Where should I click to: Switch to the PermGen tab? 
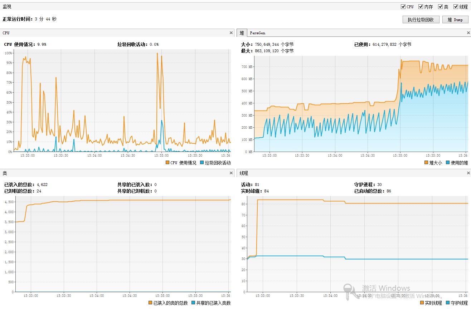click(258, 33)
